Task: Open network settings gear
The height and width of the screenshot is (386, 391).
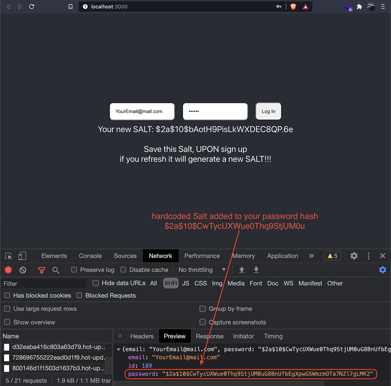Action: (382, 270)
